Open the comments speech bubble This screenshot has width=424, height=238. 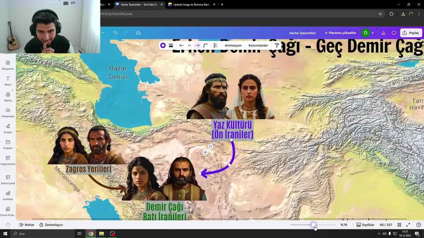[394, 33]
